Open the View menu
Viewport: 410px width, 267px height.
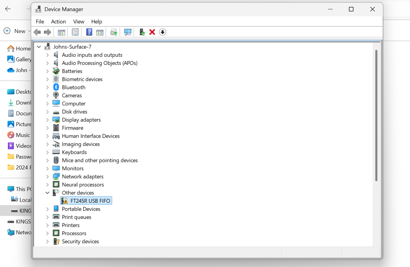pos(79,22)
